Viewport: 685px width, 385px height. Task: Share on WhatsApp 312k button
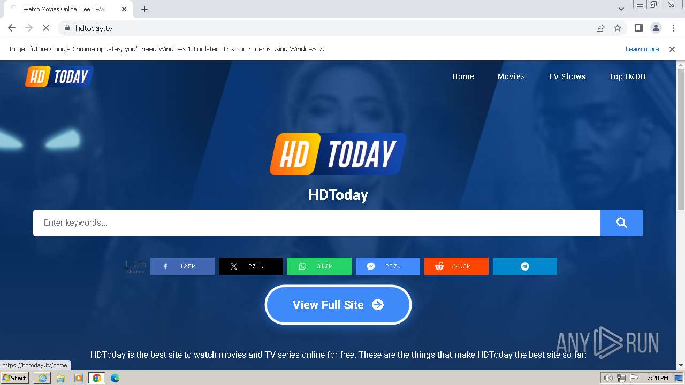(x=319, y=266)
